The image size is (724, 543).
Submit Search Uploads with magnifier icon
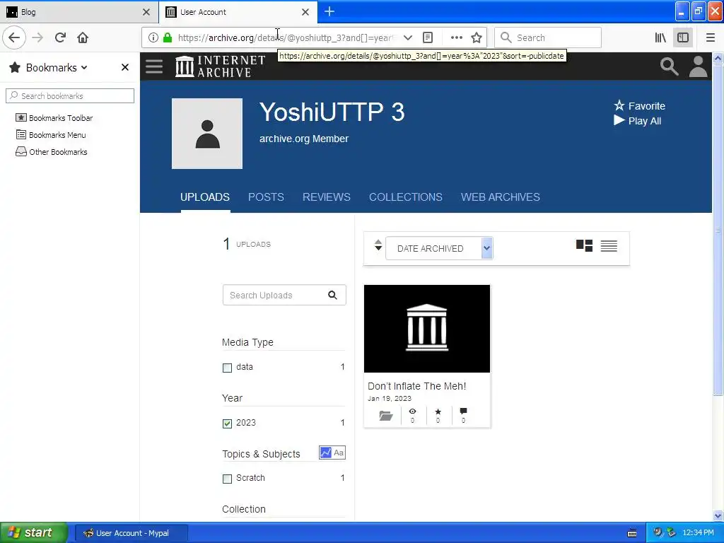[x=332, y=295]
